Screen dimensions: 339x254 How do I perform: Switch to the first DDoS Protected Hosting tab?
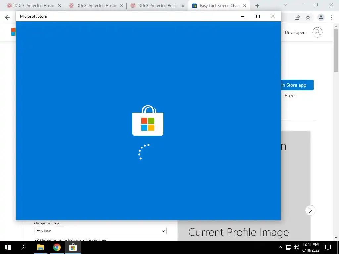tap(34, 6)
